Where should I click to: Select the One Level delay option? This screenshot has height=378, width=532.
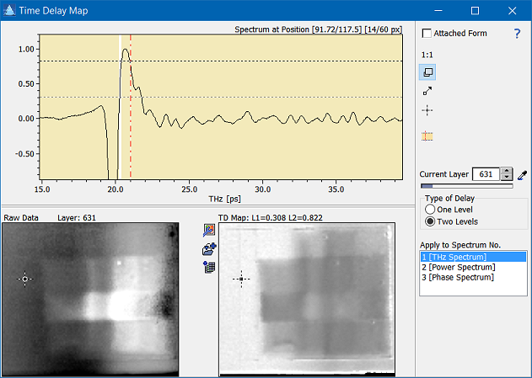point(430,209)
